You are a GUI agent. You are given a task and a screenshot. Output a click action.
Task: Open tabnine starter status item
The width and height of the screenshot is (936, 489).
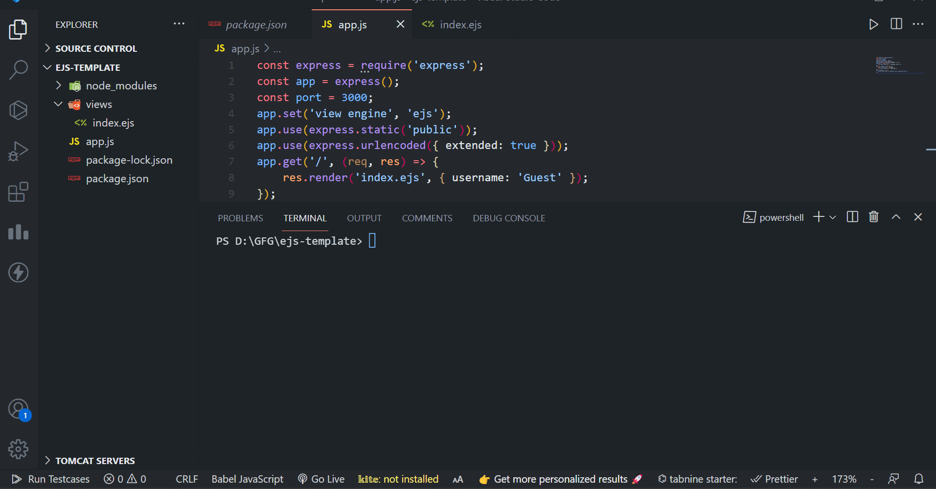pos(697,479)
